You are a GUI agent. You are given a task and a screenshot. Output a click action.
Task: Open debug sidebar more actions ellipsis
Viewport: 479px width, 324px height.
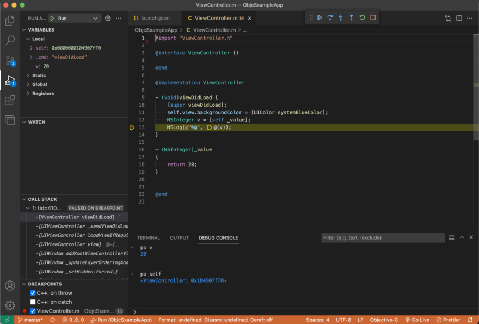pos(119,19)
